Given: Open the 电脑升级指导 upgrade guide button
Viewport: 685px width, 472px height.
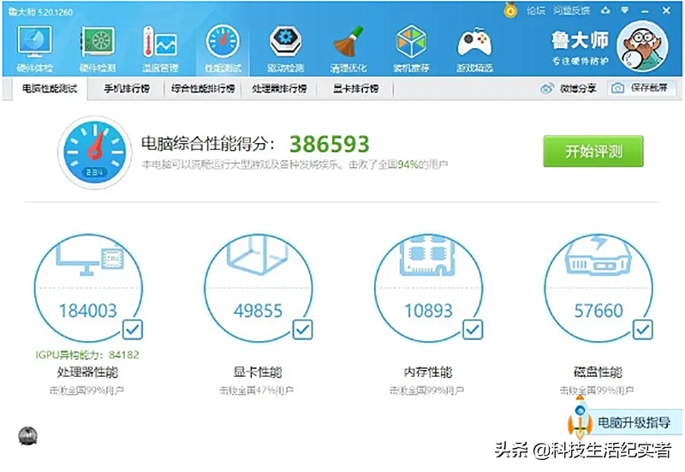Looking at the screenshot, I should coord(634,422).
